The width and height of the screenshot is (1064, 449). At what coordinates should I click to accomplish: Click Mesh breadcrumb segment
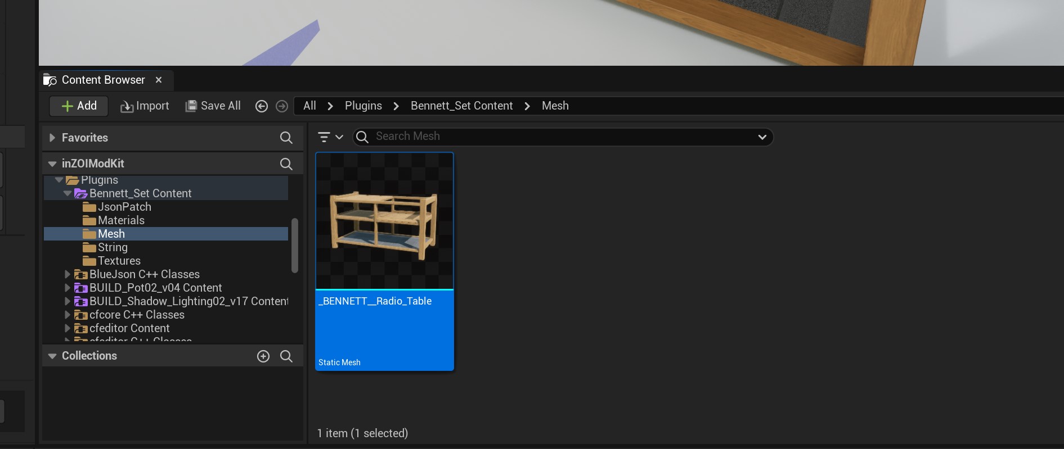point(555,106)
